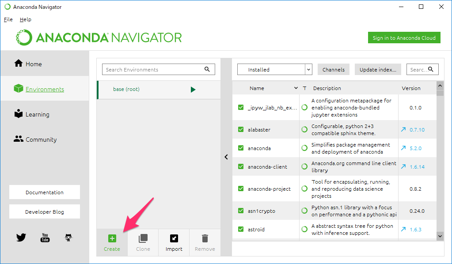Go to the Learning tab
This screenshot has height=264, width=452.
pyautogui.click(x=37, y=114)
